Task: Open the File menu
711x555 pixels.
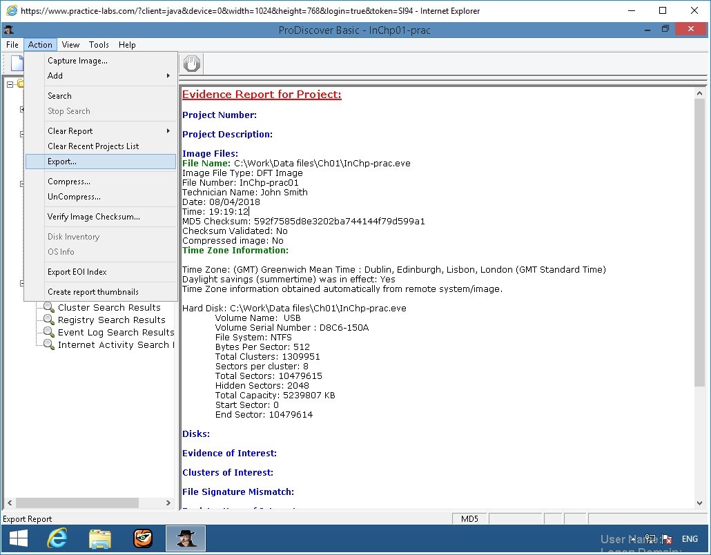Action: [12, 44]
